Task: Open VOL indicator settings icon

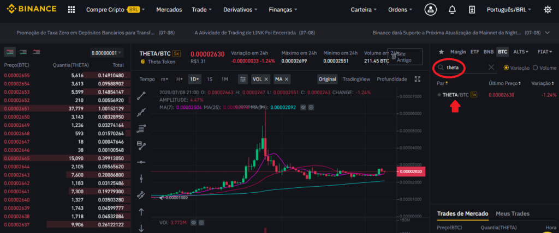Action: (x=201, y=223)
